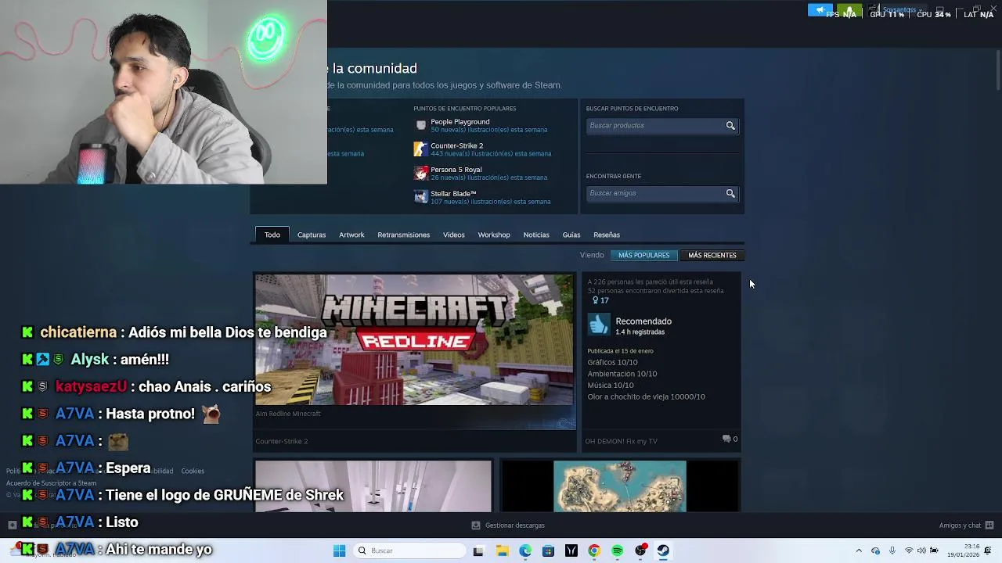Viewport: 1002px width, 563px height.
Task: Click the 'Gráficos 10/10' review text
Action: coord(613,362)
